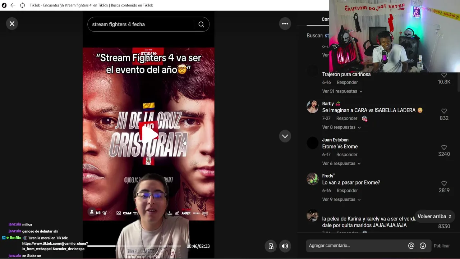This screenshot has width=460, height=259.
Task: Like Fredy's comment heart icon
Action: (444, 183)
